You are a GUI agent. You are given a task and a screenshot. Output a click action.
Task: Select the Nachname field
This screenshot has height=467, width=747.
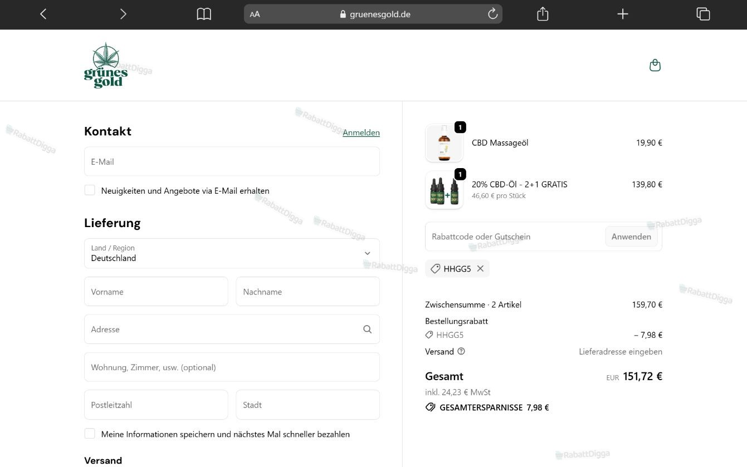(x=307, y=292)
